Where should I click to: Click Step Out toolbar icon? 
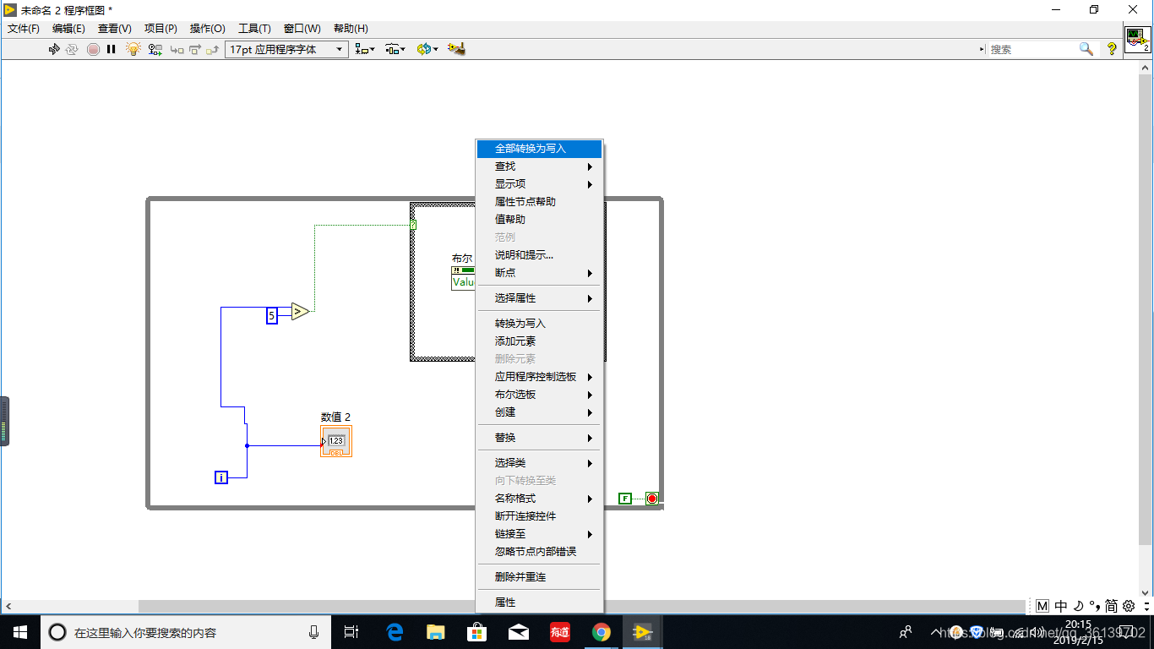tap(213, 49)
